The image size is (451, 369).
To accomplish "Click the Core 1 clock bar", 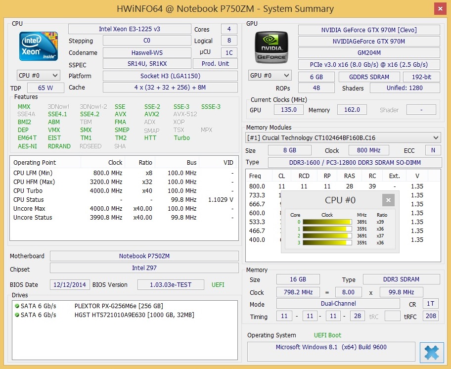I will coord(327,229).
